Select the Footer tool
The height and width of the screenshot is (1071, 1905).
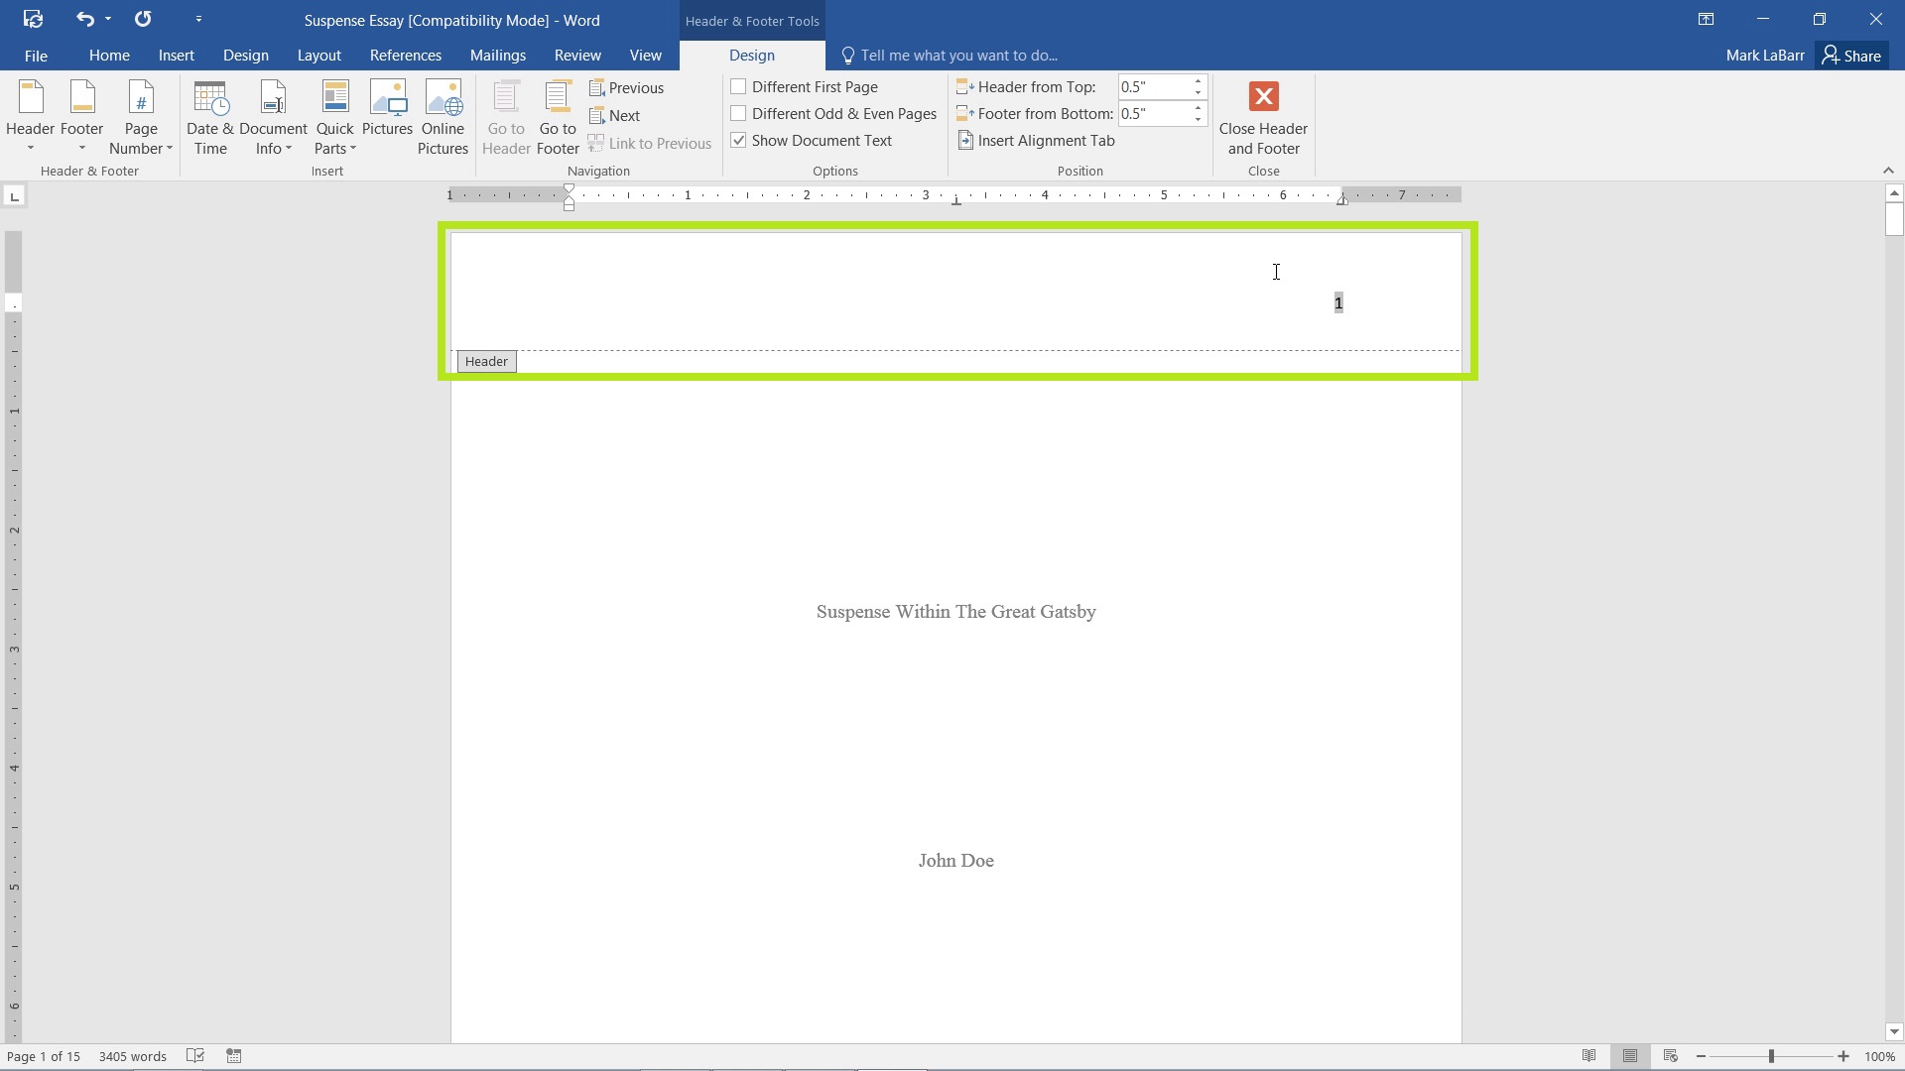(80, 114)
